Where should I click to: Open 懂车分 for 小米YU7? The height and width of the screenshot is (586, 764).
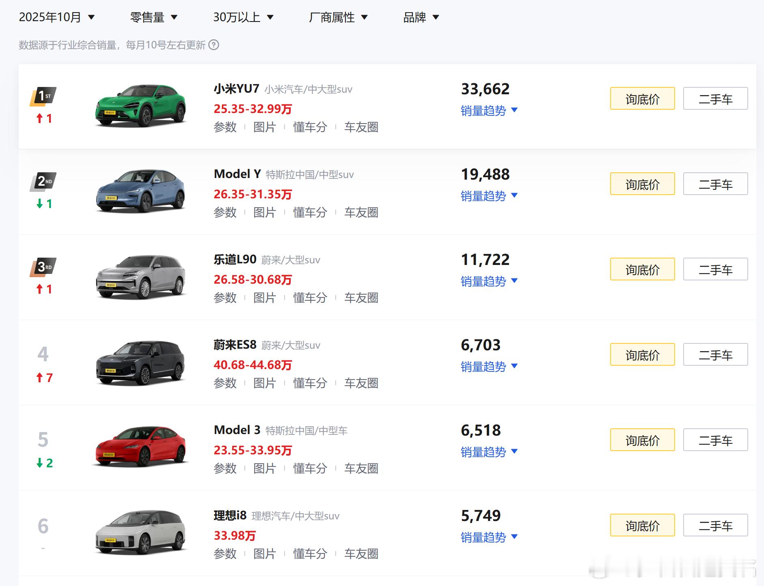[x=310, y=127]
